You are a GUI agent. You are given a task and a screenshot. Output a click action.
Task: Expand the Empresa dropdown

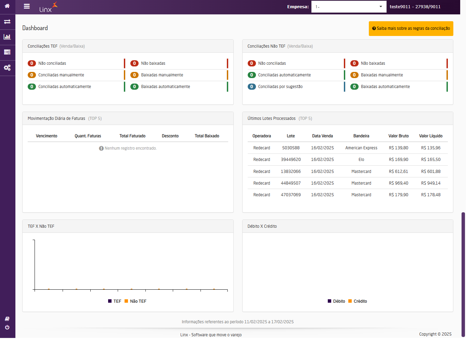349,7
